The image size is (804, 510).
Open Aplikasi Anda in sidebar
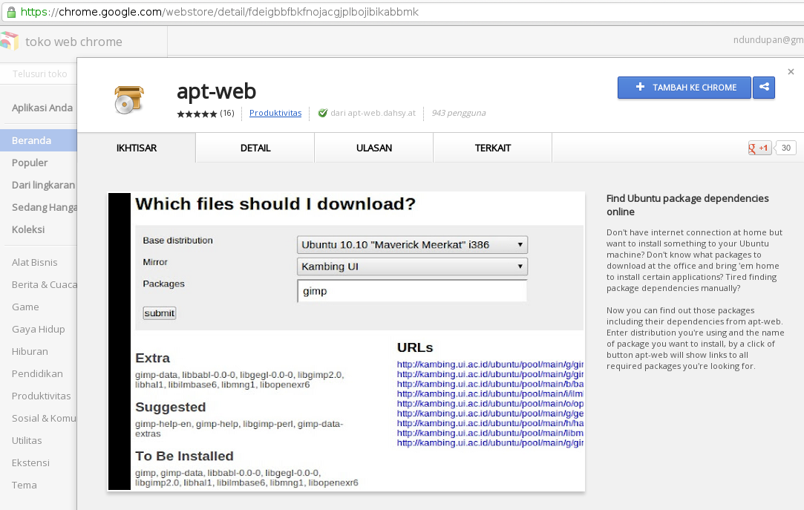[42, 108]
